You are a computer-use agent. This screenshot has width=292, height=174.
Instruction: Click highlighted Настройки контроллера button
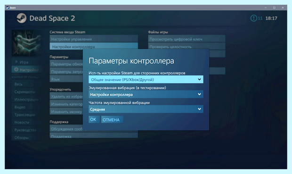click(x=94, y=46)
